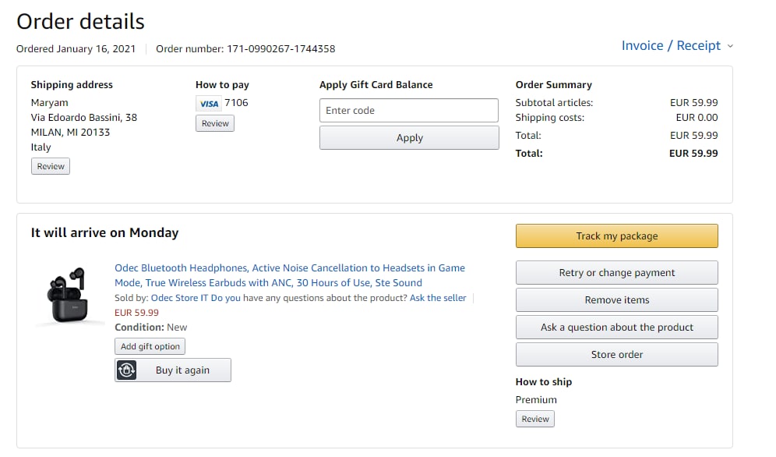The image size is (776, 457).
Task: Open the earbuds product thumbnail image
Action: point(69,295)
